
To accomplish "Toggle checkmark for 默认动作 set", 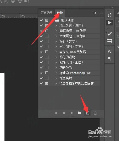I will tap(41, 20).
